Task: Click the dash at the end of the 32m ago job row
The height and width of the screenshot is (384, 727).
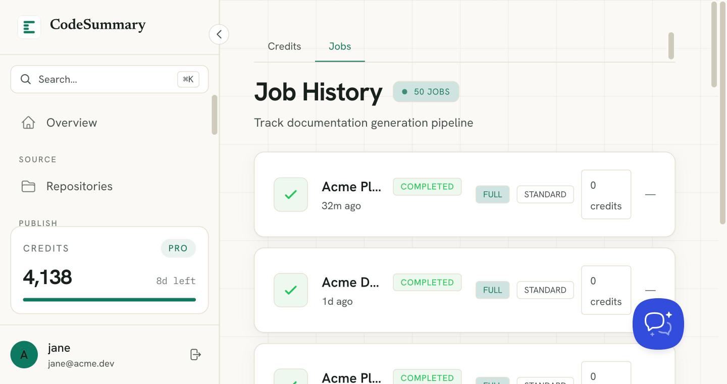Action: 650,194
